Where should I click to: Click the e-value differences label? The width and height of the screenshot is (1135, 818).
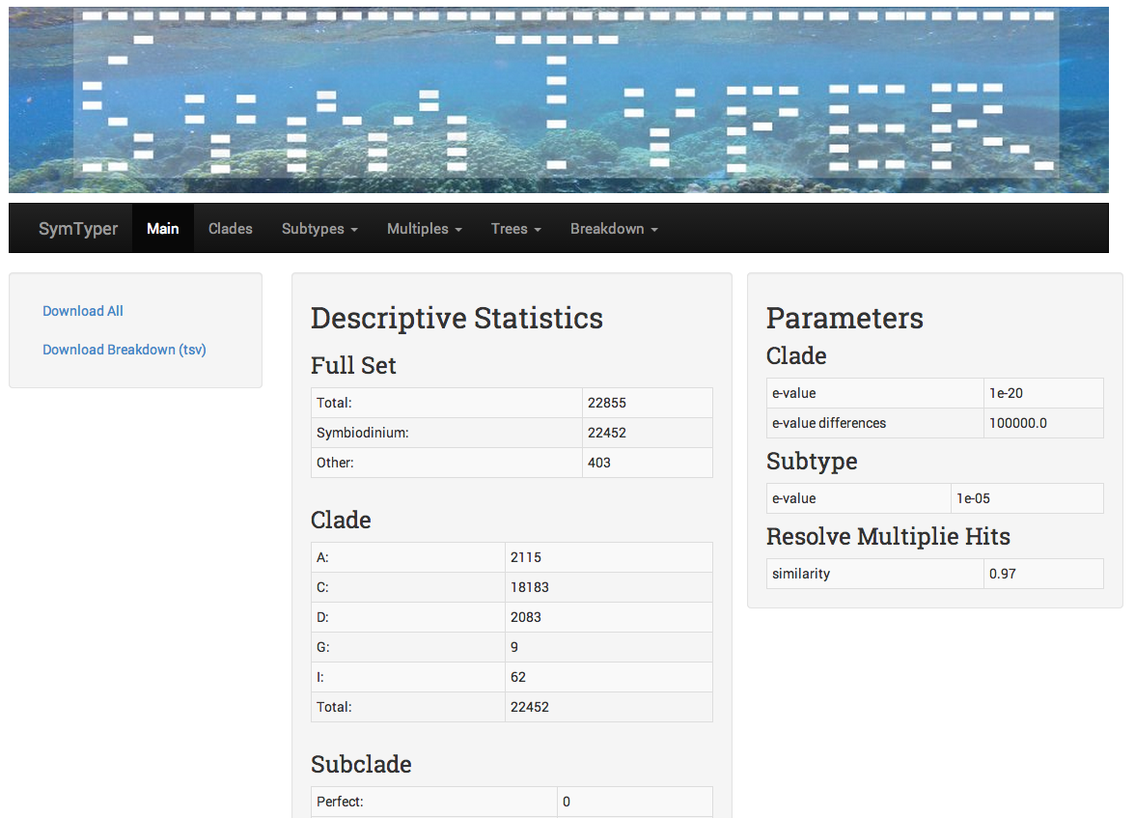[829, 422]
